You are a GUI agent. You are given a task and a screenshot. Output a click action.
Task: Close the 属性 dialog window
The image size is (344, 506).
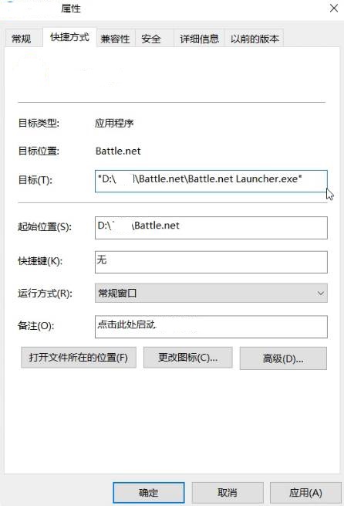pyautogui.click(x=334, y=8)
